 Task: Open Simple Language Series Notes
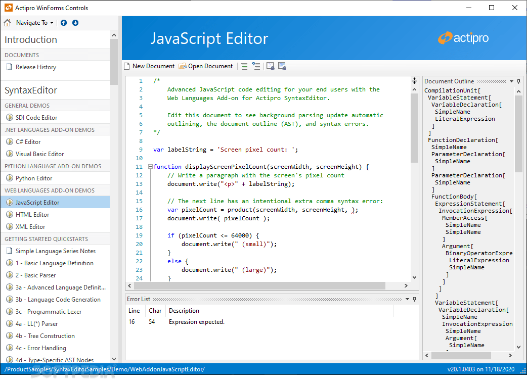point(56,251)
